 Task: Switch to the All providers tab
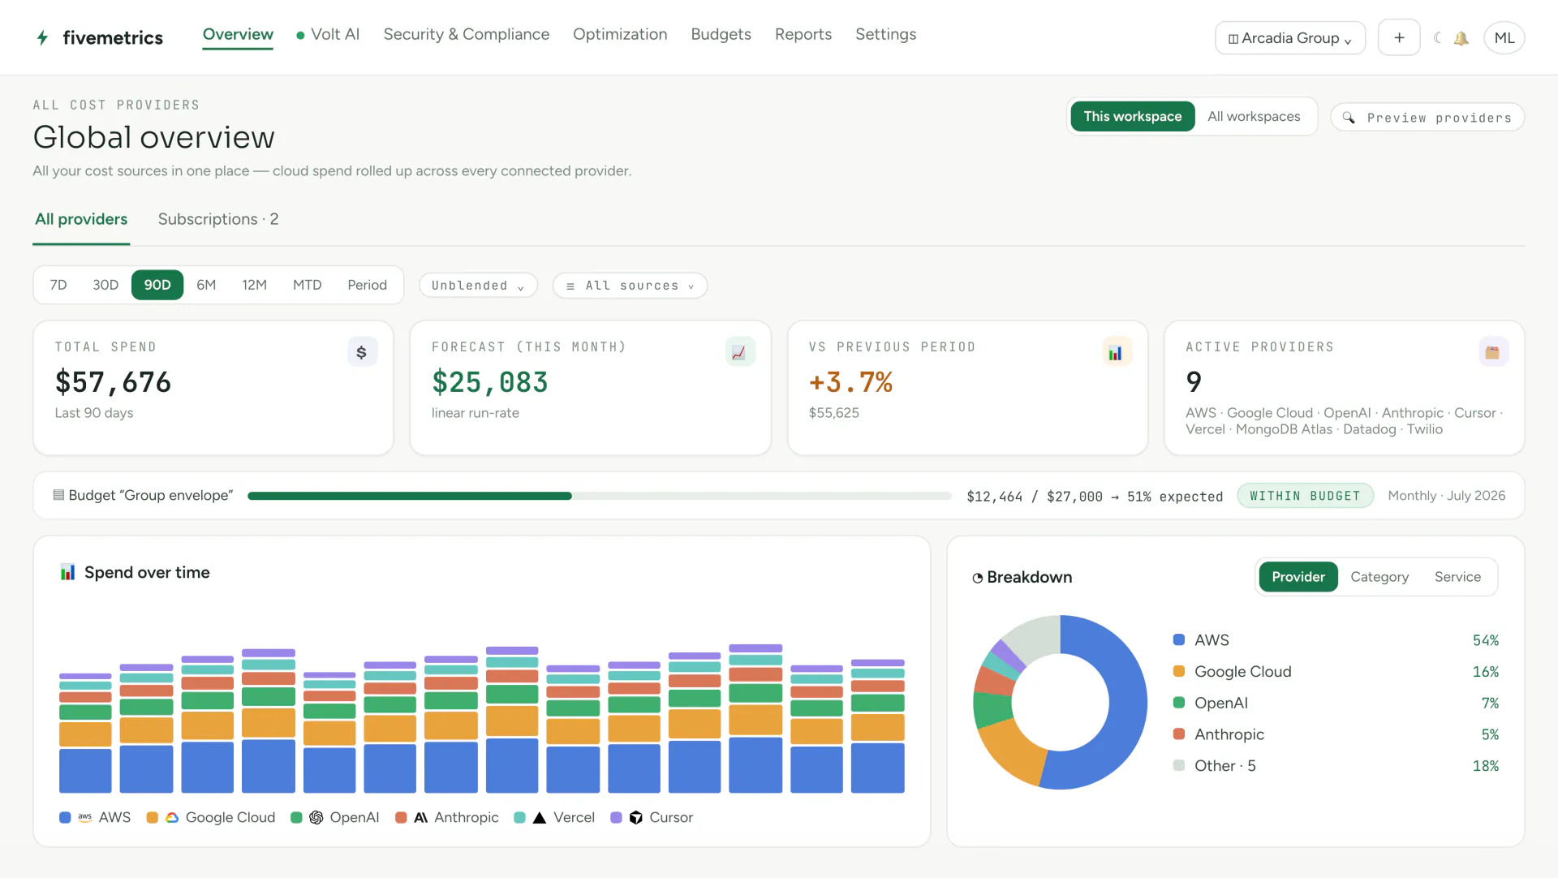81,219
